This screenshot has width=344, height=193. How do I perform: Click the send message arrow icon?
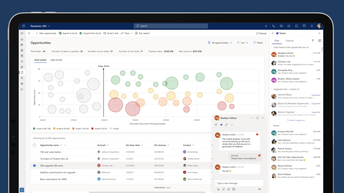point(260,189)
